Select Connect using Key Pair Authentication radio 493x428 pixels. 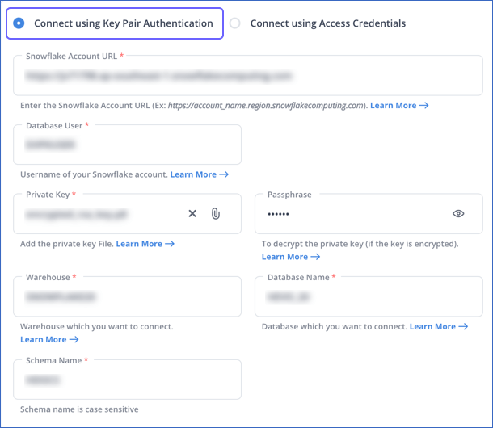19,23
